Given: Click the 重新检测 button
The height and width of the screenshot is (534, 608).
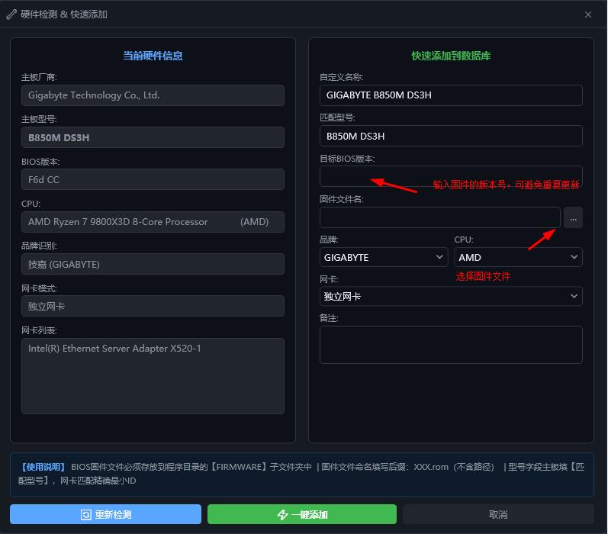Looking at the screenshot, I should tap(105, 514).
